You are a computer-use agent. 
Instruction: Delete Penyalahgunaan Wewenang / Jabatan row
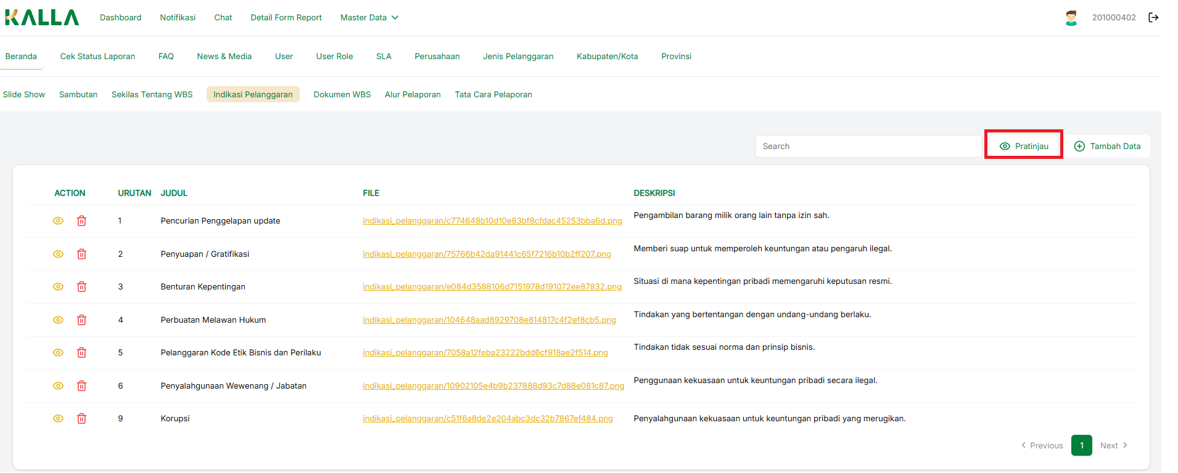(x=81, y=386)
